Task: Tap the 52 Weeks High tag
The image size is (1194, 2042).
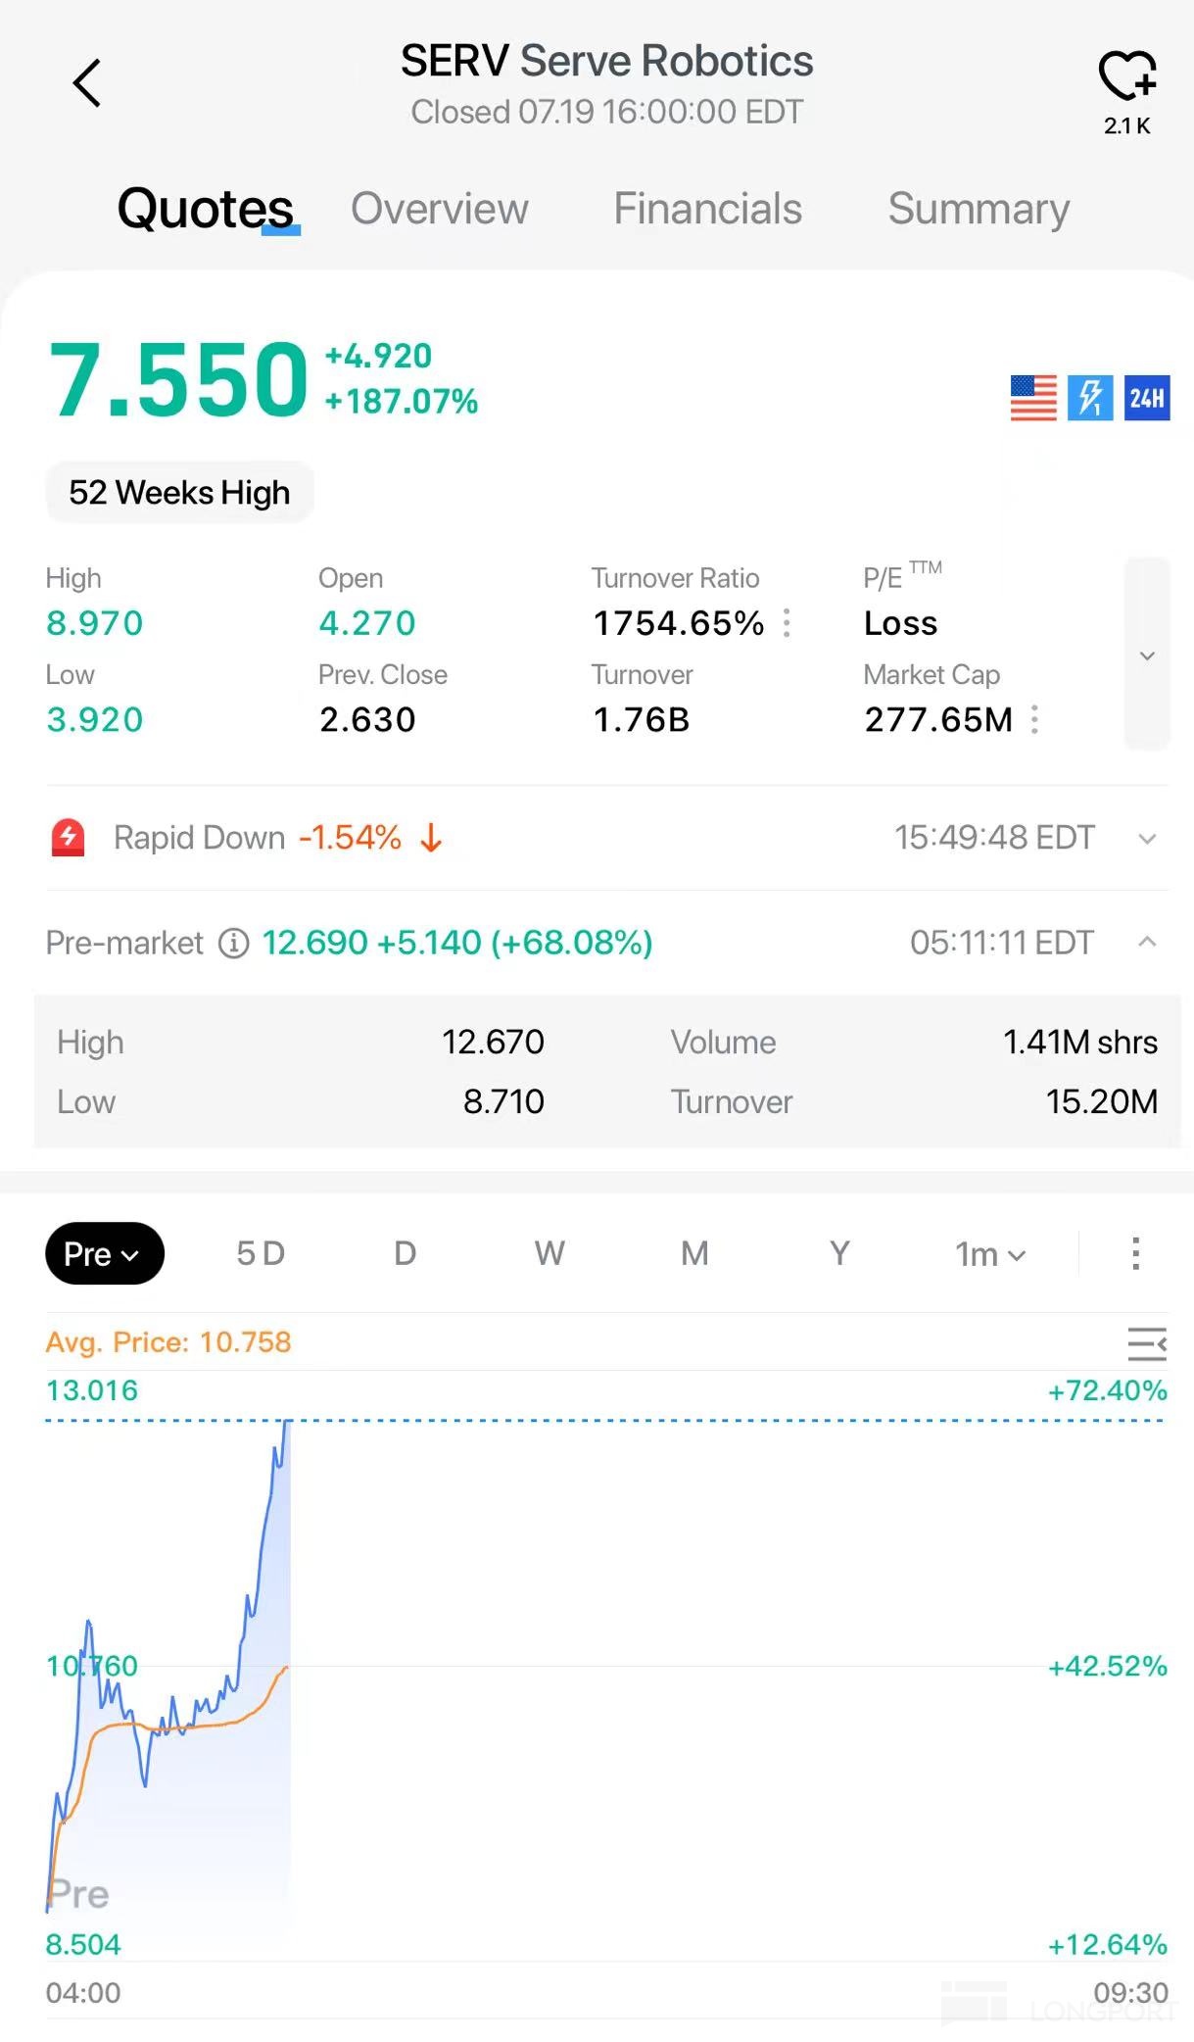Action: tap(179, 492)
